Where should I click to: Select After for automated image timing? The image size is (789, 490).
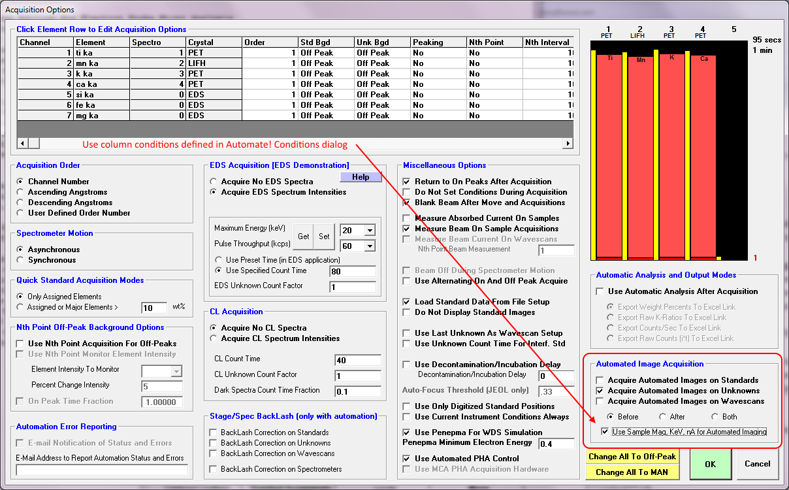click(x=663, y=417)
